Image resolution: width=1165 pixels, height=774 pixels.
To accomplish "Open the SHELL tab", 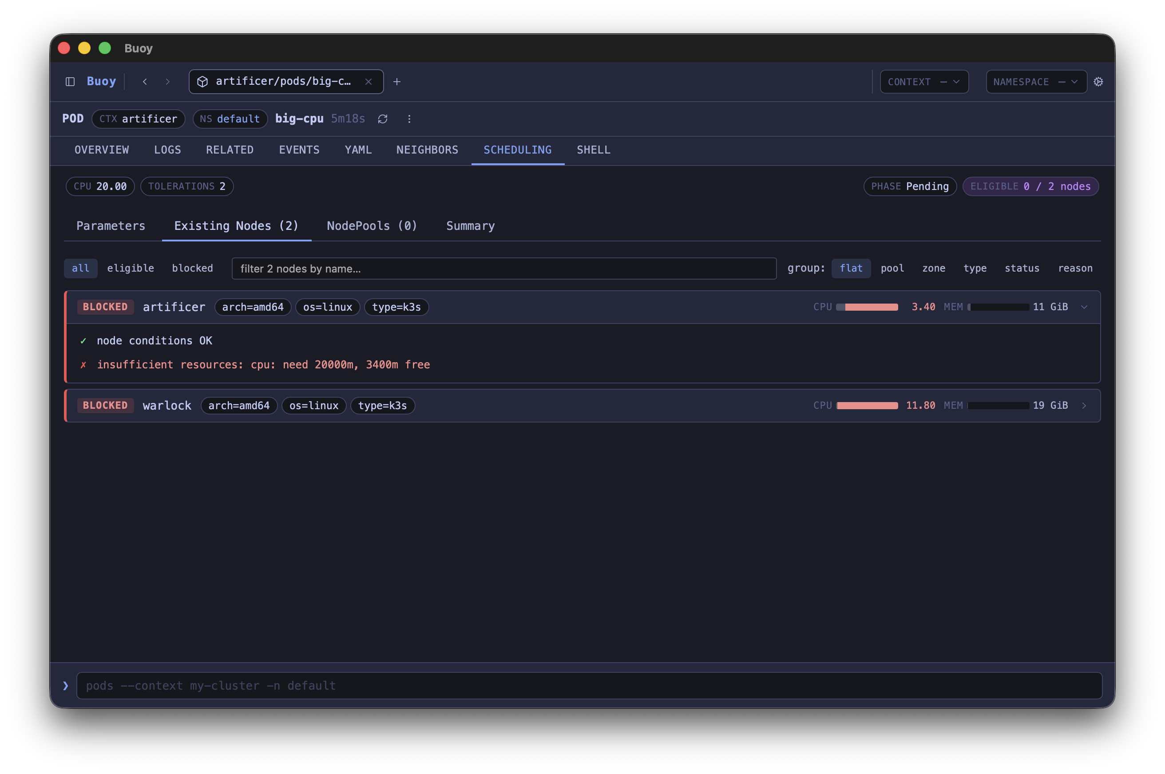I will click(x=594, y=150).
